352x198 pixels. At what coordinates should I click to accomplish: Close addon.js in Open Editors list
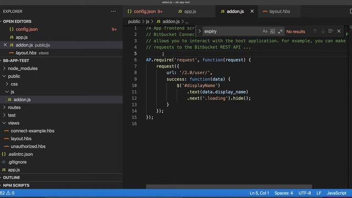click(5, 45)
